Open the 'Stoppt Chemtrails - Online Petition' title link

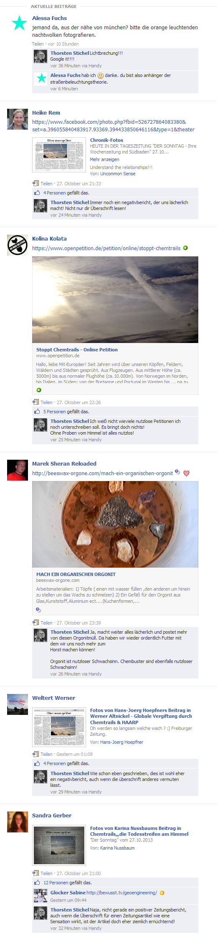tap(77, 350)
